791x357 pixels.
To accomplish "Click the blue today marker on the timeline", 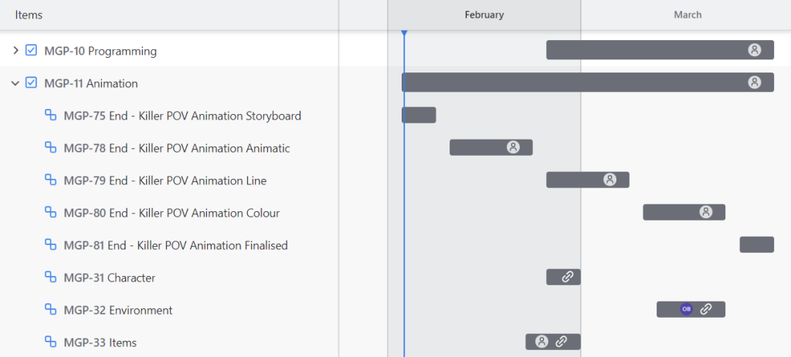I will coord(404,33).
